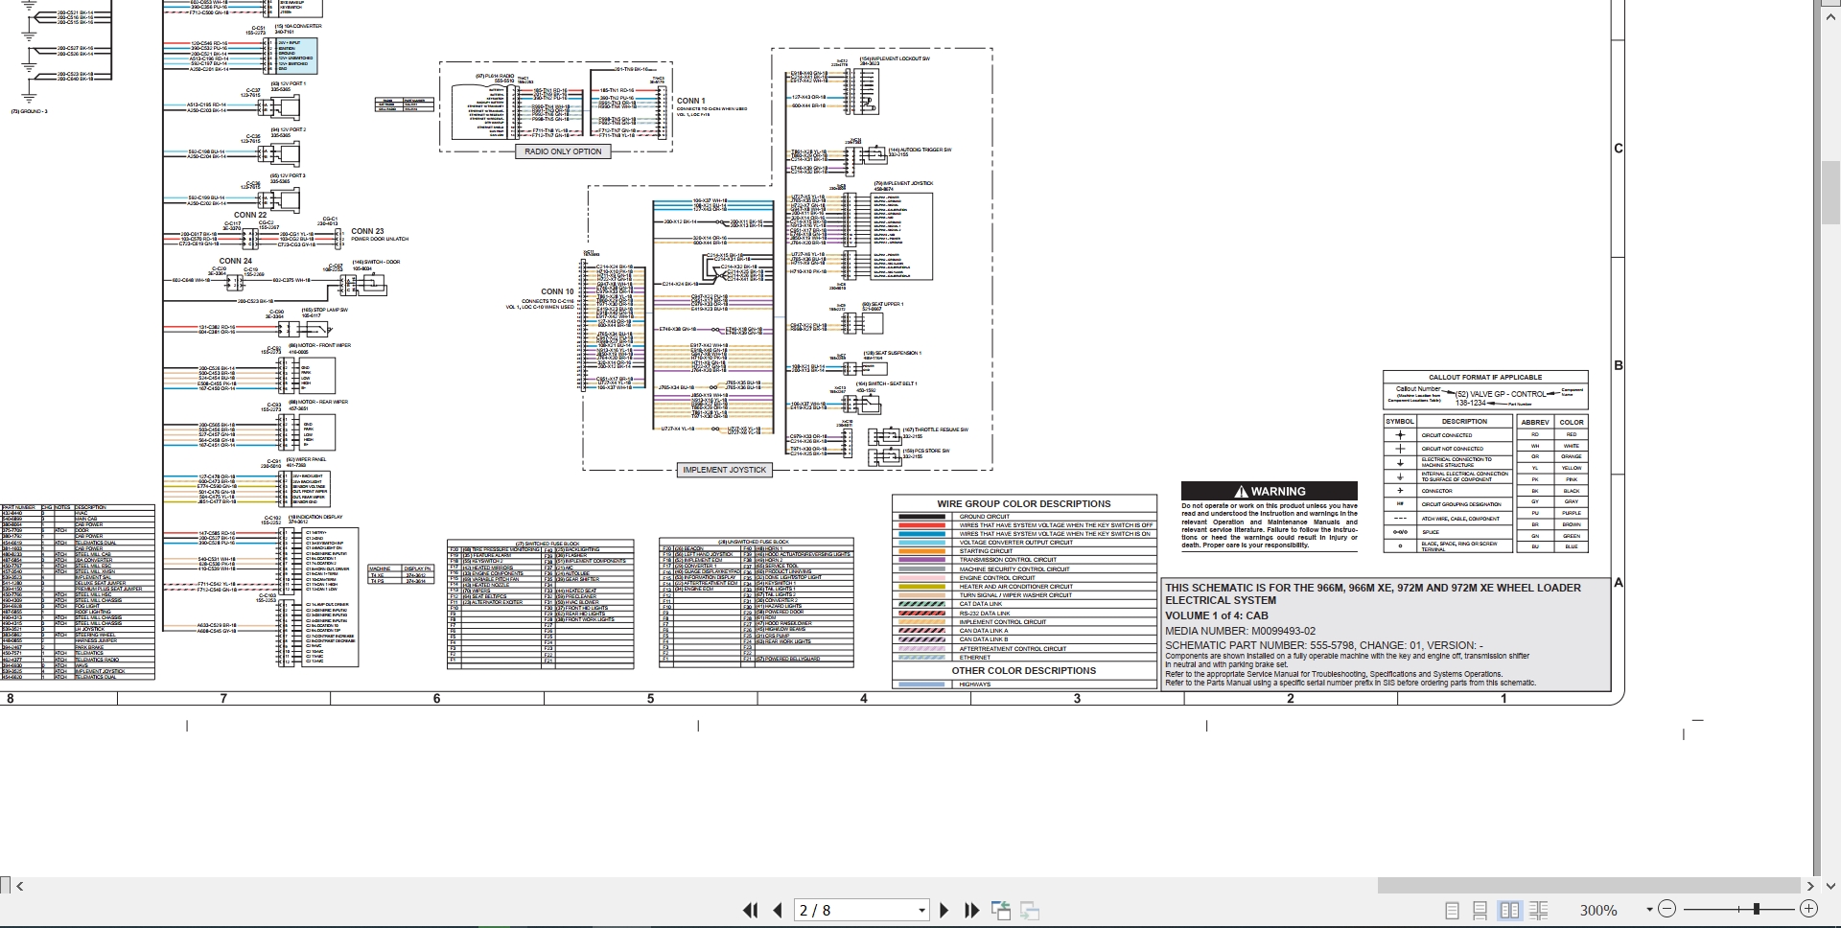Click the 300% zoom percentage value
1841x928 pixels.
point(1598,911)
